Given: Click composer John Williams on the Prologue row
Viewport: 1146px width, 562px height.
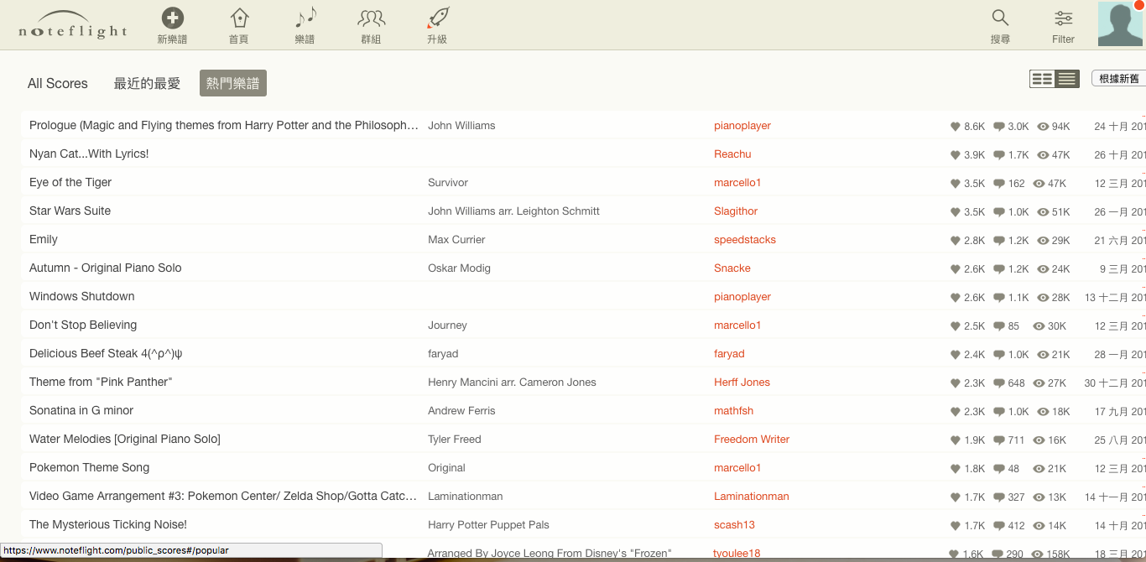Looking at the screenshot, I should (461, 126).
